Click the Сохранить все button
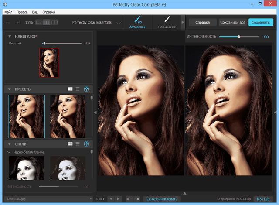This screenshot has height=205, width=279. point(232,22)
